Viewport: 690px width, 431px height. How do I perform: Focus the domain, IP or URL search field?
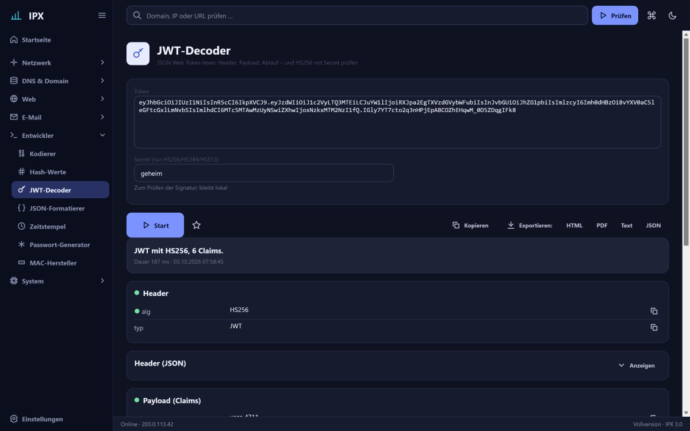[x=357, y=16]
